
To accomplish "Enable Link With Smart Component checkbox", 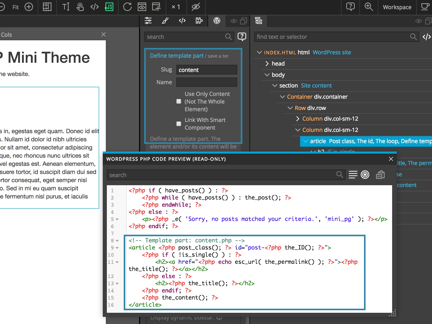I will click(x=179, y=124).
